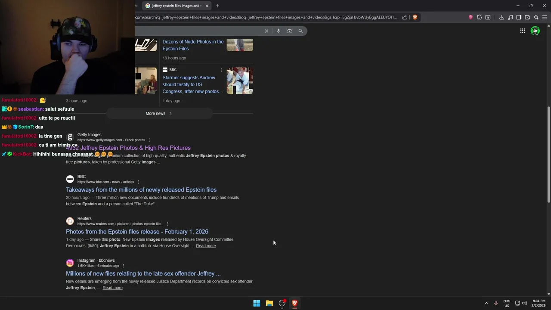The image size is (551, 310).
Task: Open search by image lens icon
Action: coord(289,31)
